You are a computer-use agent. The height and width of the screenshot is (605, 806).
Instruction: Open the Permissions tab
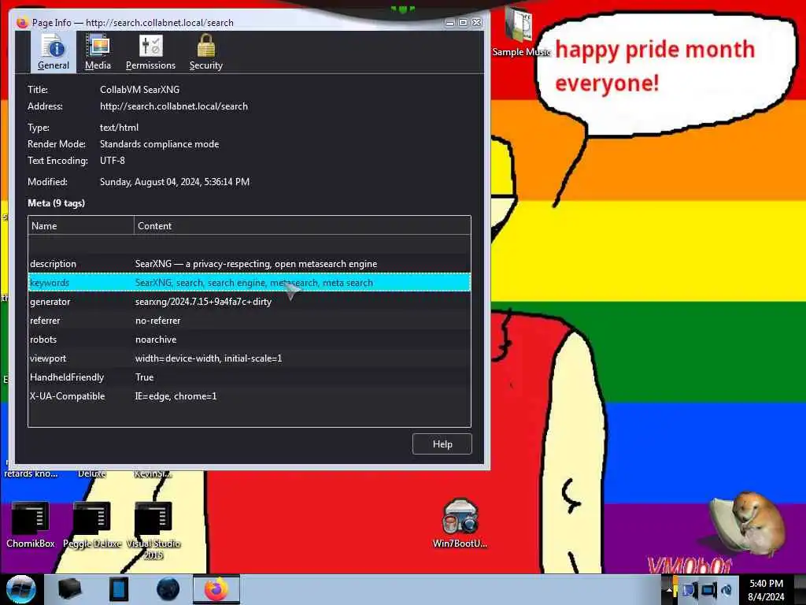click(x=150, y=51)
